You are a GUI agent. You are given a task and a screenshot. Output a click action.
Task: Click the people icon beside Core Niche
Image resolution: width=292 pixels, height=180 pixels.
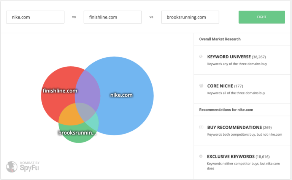pyautogui.click(x=201, y=86)
